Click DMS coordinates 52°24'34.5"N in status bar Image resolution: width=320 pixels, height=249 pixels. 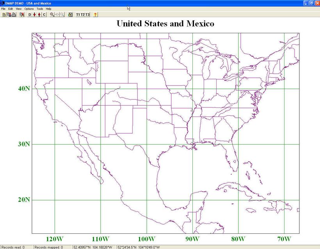click(x=139, y=247)
